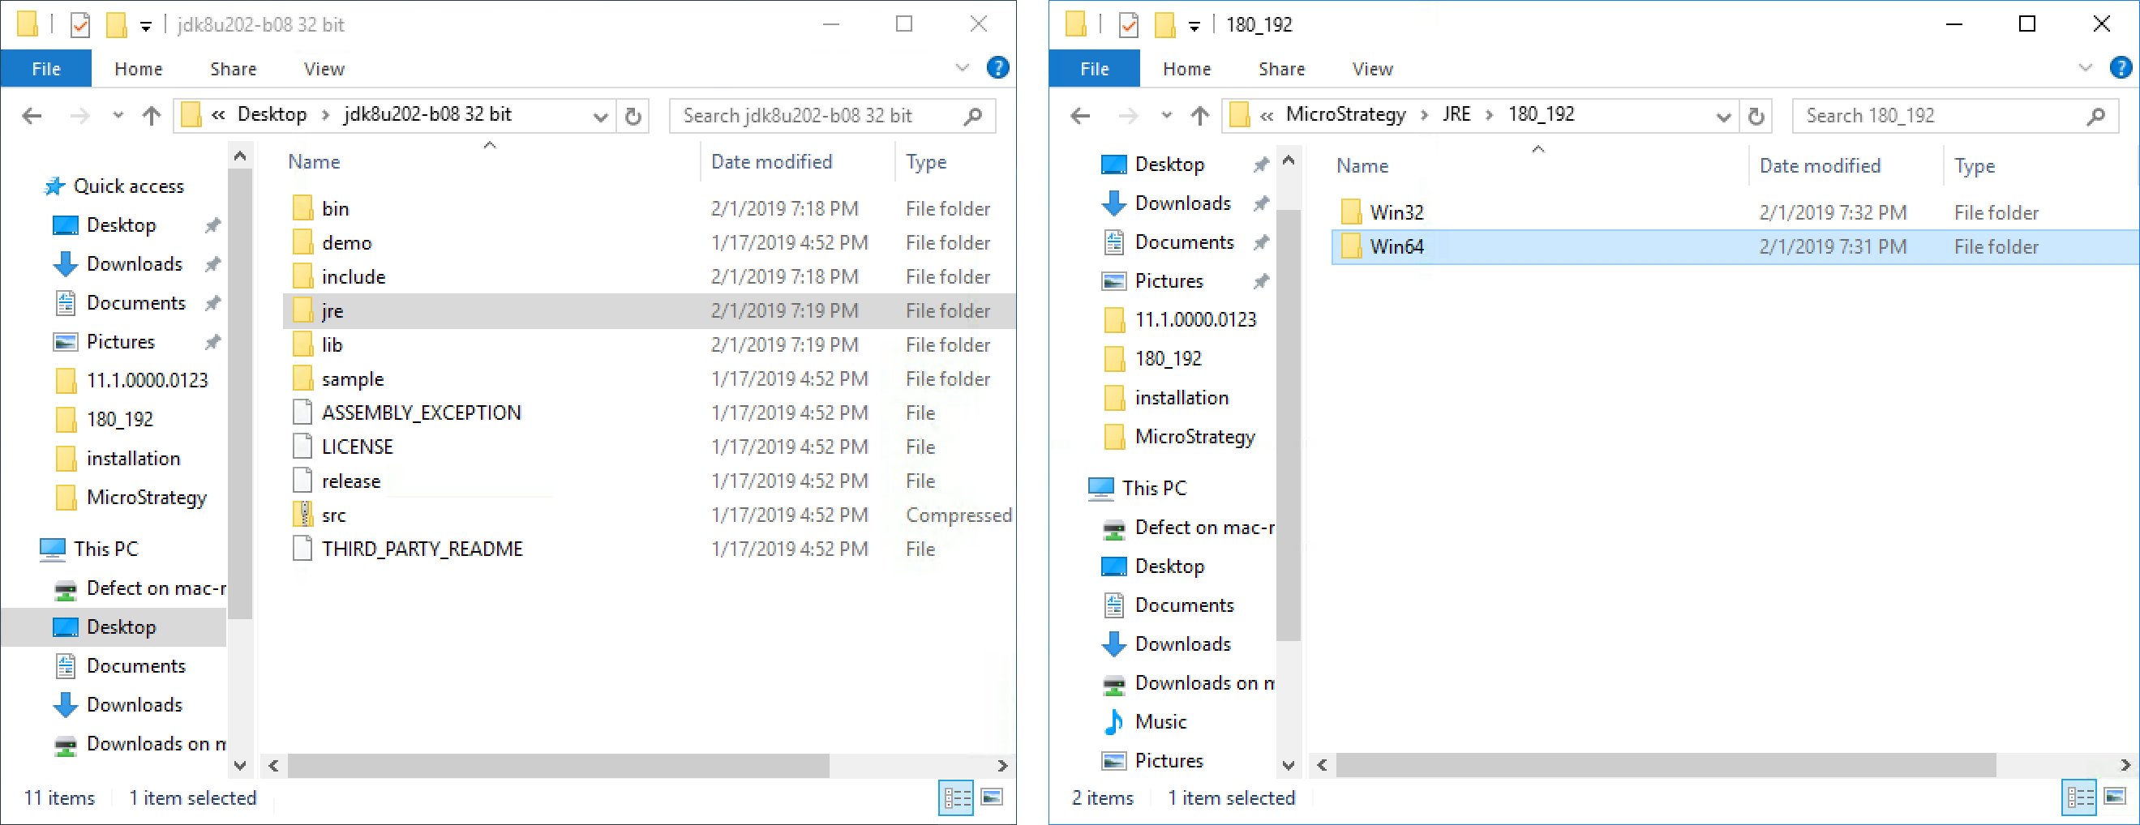Click the horizontal scrollbar in the jdk8u202 file list

coord(557,765)
